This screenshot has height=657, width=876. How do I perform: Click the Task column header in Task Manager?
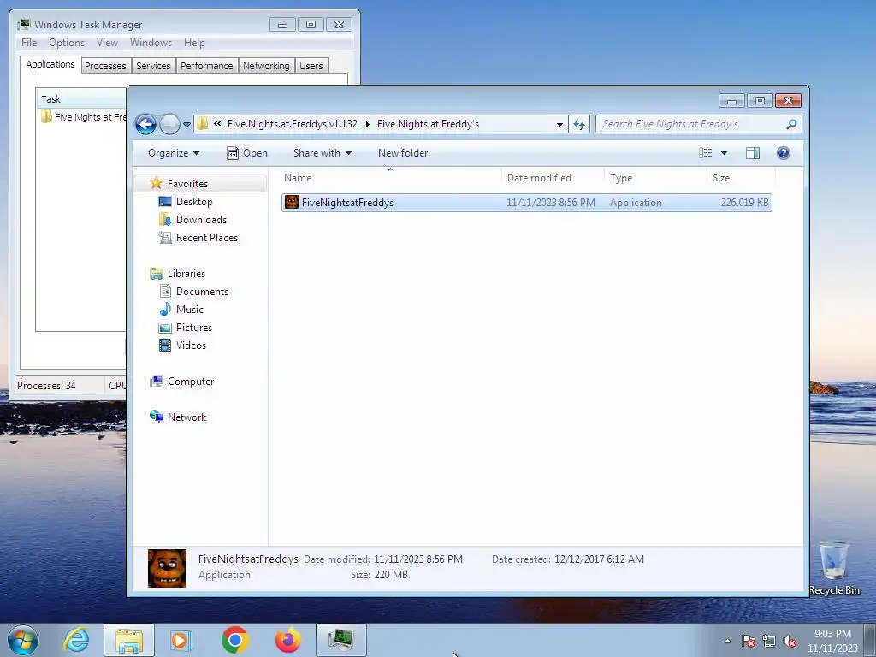pyautogui.click(x=81, y=99)
